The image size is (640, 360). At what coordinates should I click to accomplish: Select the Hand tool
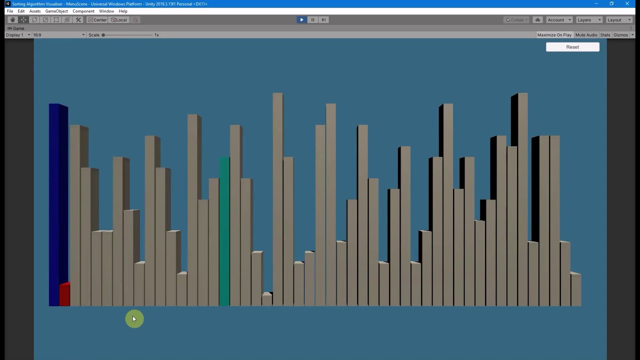[x=12, y=20]
